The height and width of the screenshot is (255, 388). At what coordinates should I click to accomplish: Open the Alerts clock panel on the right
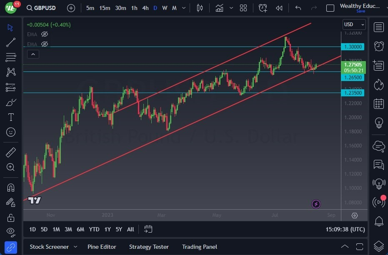coord(378,47)
